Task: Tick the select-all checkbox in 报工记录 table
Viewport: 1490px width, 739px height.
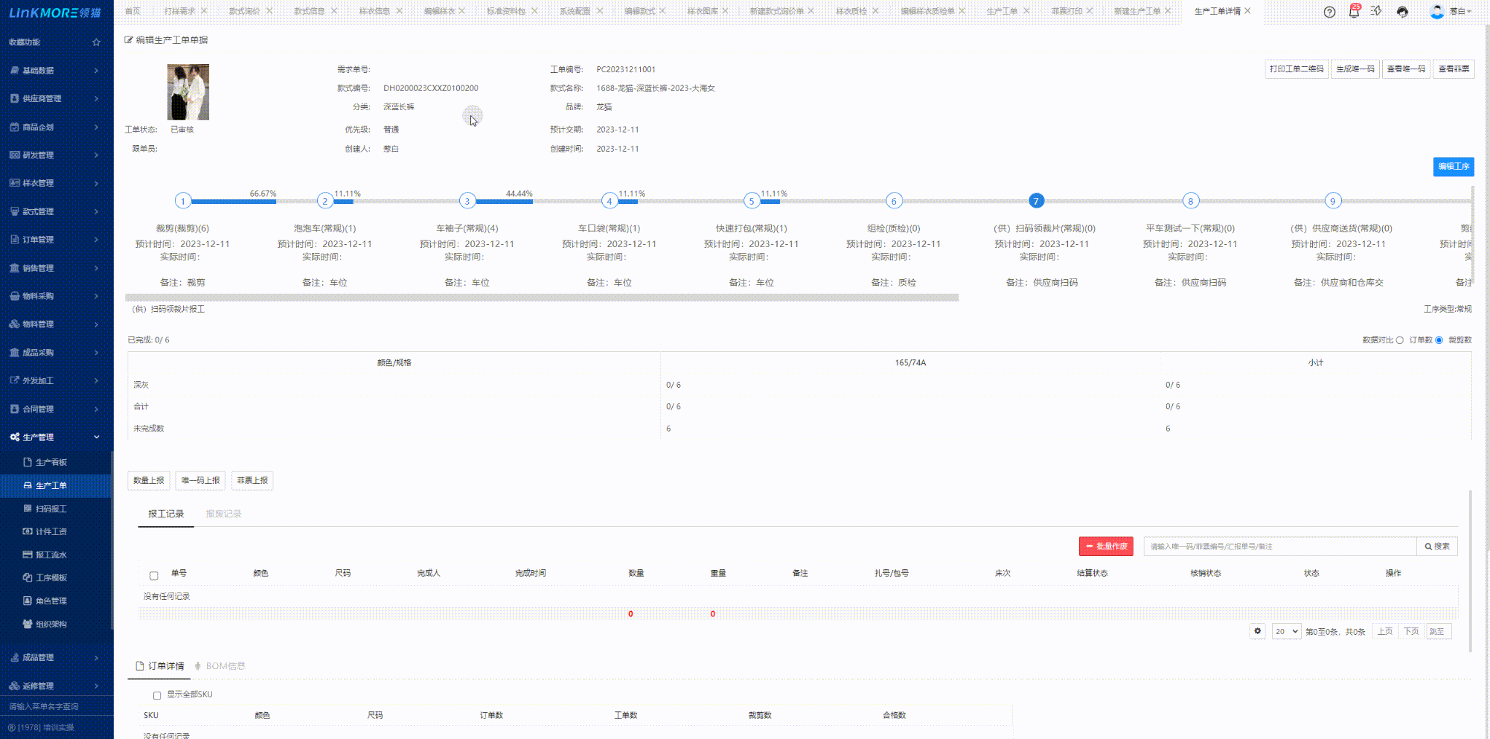Action: tap(154, 576)
